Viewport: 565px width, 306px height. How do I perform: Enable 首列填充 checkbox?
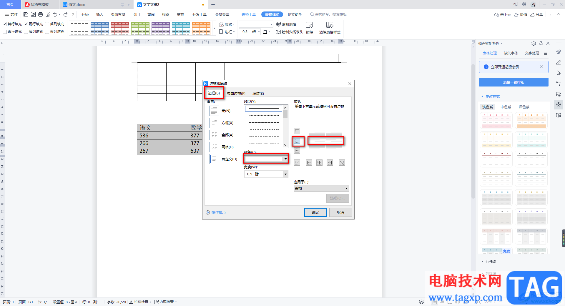(47, 24)
